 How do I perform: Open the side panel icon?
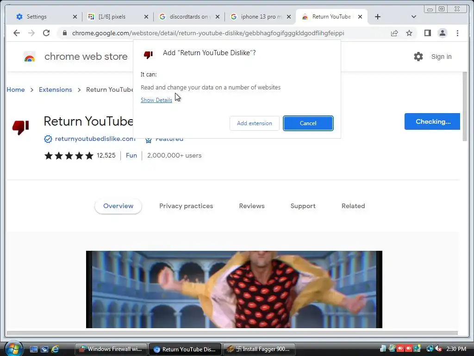(427, 33)
